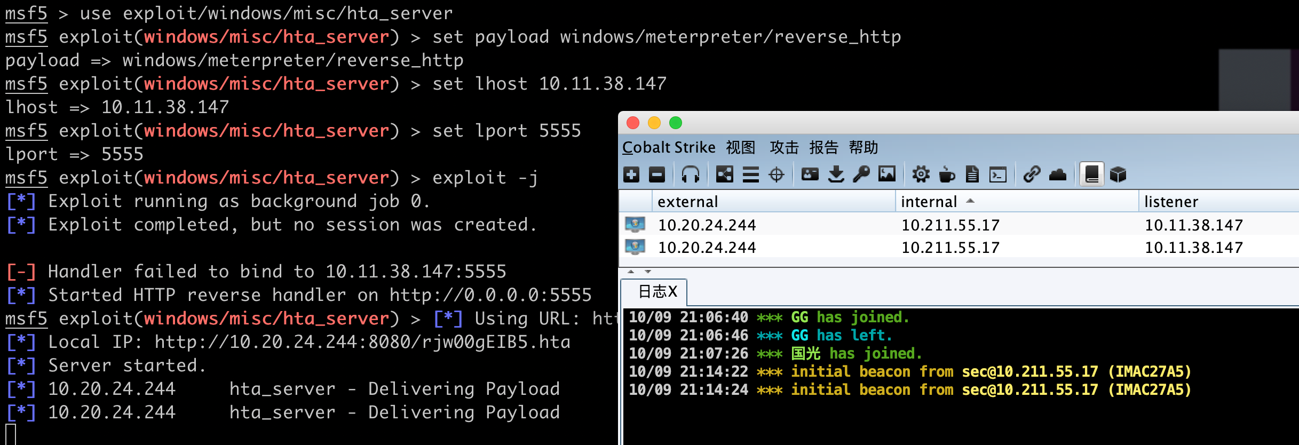Click panel divider up arrow expander
Image resolution: width=1299 pixels, height=445 pixels.
[x=631, y=272]
